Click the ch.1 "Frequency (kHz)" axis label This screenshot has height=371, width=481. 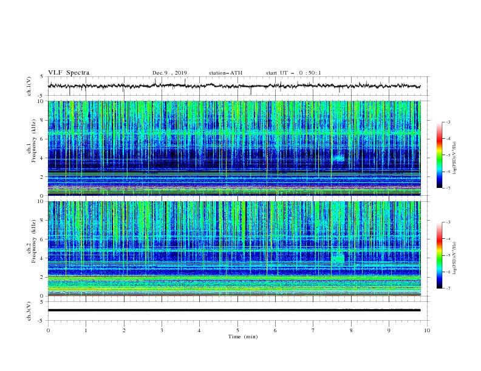[x=35, y=141]
